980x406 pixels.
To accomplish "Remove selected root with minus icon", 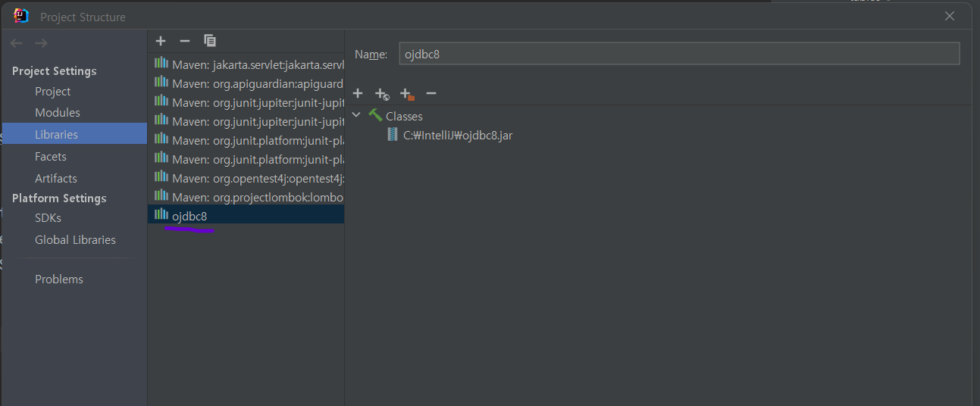I will [x=431, y=93].
